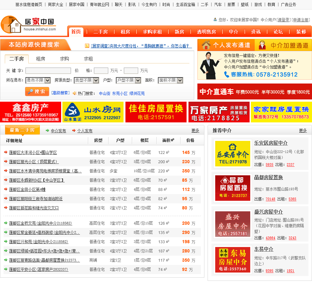This screenshot has height=284, width=312.
Task: Open the 山水房网 banner ad
Action: coord(93,112)
